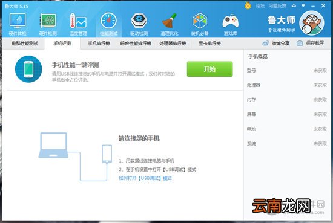Open the 游戏库 gamepad icon
333x223 pixels.
(x=231, y=21)
